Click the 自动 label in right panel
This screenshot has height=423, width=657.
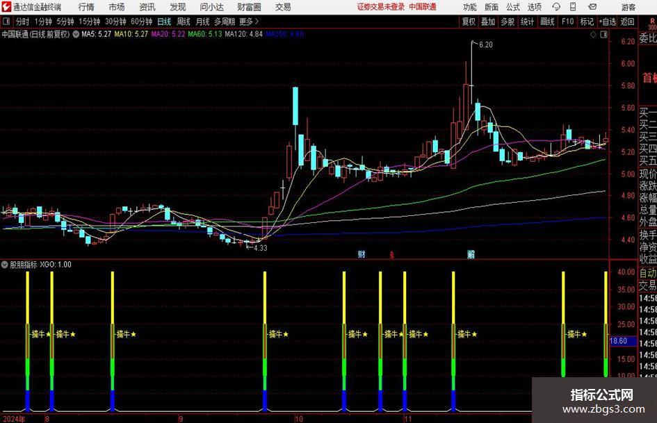[647, 273]
